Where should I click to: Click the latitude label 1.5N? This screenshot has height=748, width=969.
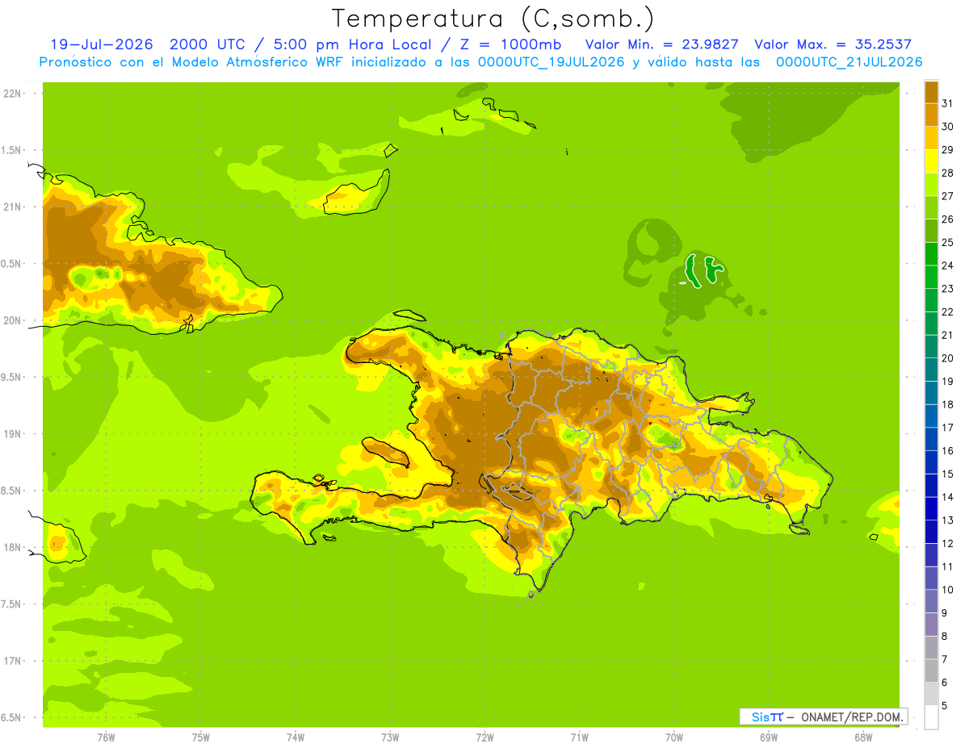(x=11, y=150)
